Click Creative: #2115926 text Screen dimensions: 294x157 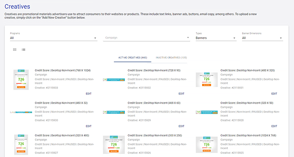(139, 153)
